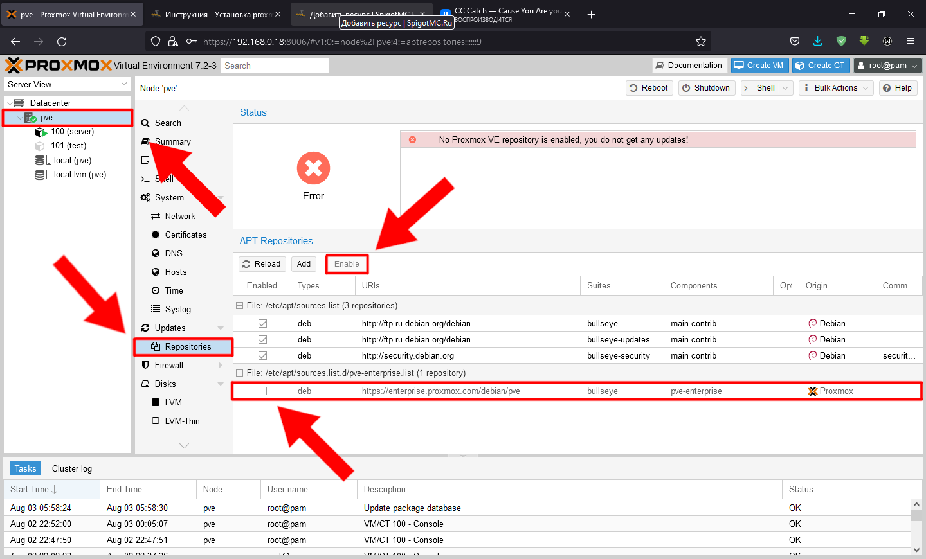Bookmark this page with the star icon
Viewport: 926px width, 559px height.
pos(701,41)
